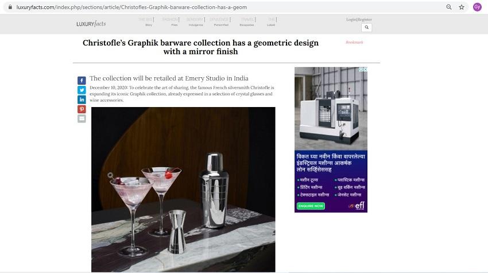Open 'Opulence Personified' menu item
The width and height of the screenshot is (488, 273).
pyautogui.click(x=220, y=22)
